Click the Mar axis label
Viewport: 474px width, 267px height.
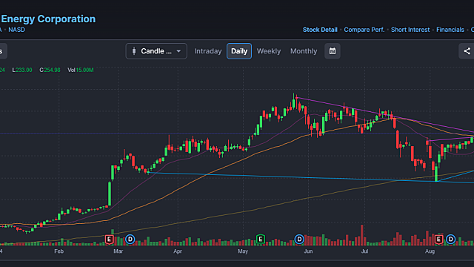pyautogui.click(x=118, y=251)
